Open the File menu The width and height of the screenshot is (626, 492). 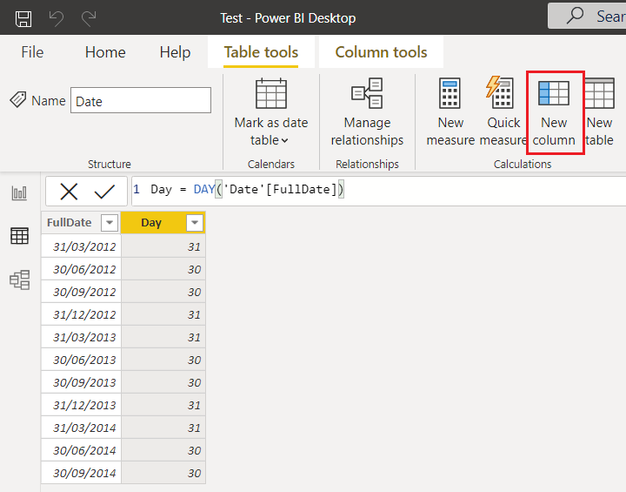pyautogui.click(x=32, y=52)
